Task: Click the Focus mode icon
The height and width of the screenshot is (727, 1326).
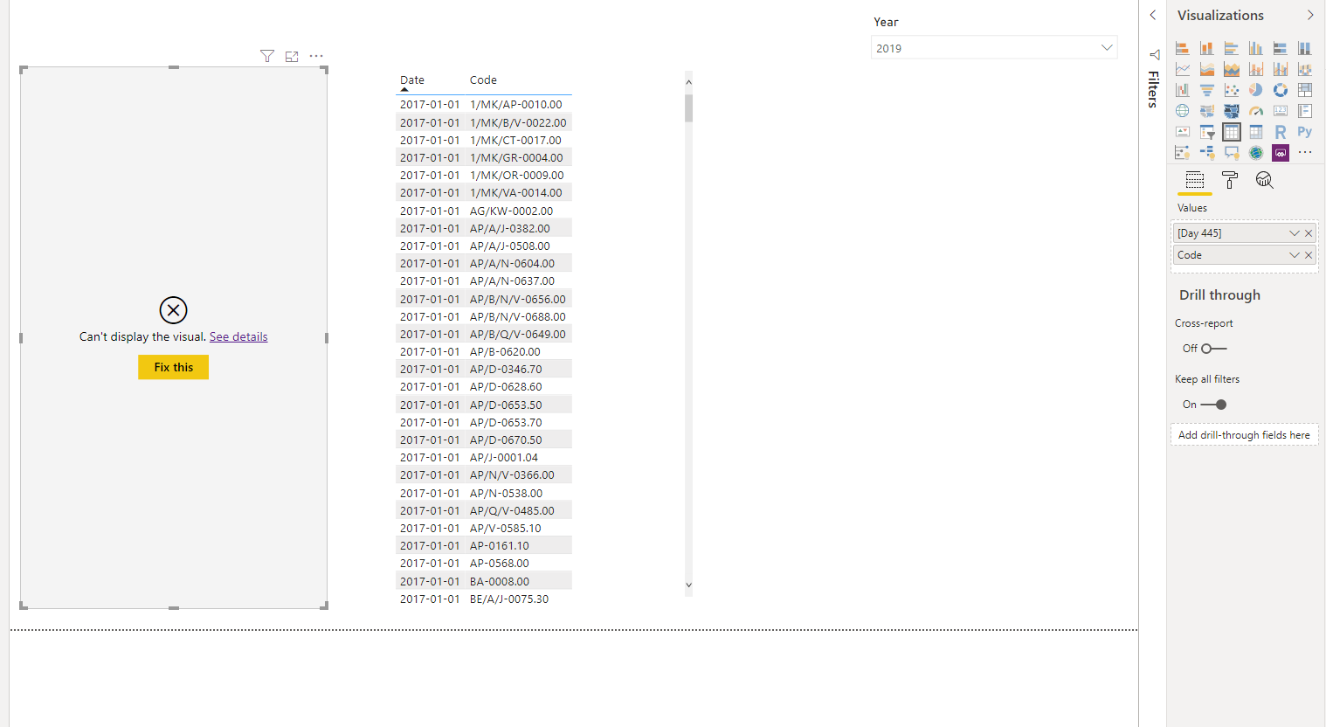Action: click(x=292, y=56)
